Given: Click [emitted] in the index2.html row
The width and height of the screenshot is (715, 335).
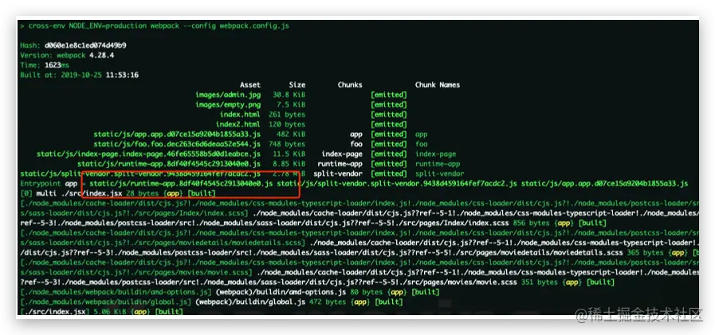Looking at the screenshot, I should (388, 124).
